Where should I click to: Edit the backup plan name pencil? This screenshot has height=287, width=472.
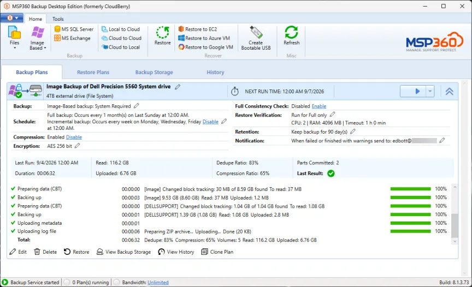178,87
